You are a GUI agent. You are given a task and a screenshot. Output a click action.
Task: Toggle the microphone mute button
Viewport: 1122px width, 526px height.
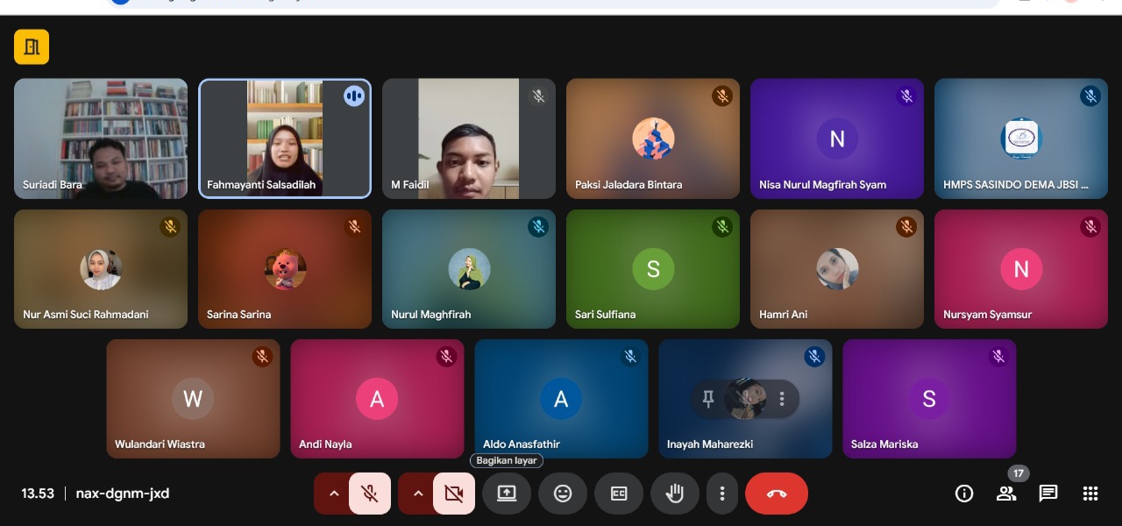pyautogui.click(x=370, y=494)
